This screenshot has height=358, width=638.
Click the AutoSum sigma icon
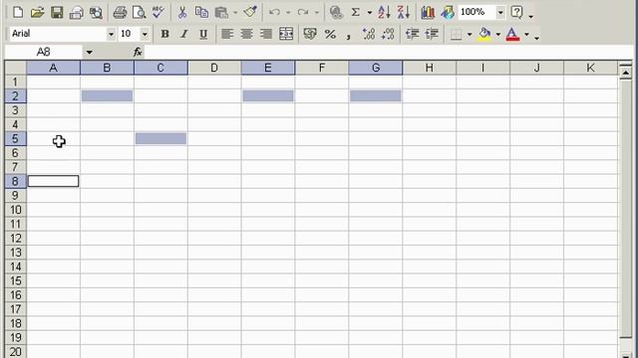[x=356, y=13]
